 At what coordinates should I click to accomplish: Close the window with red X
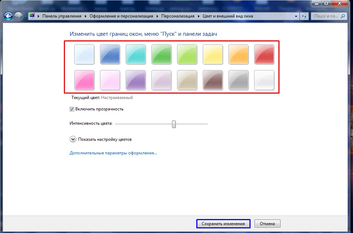(340, 3)
